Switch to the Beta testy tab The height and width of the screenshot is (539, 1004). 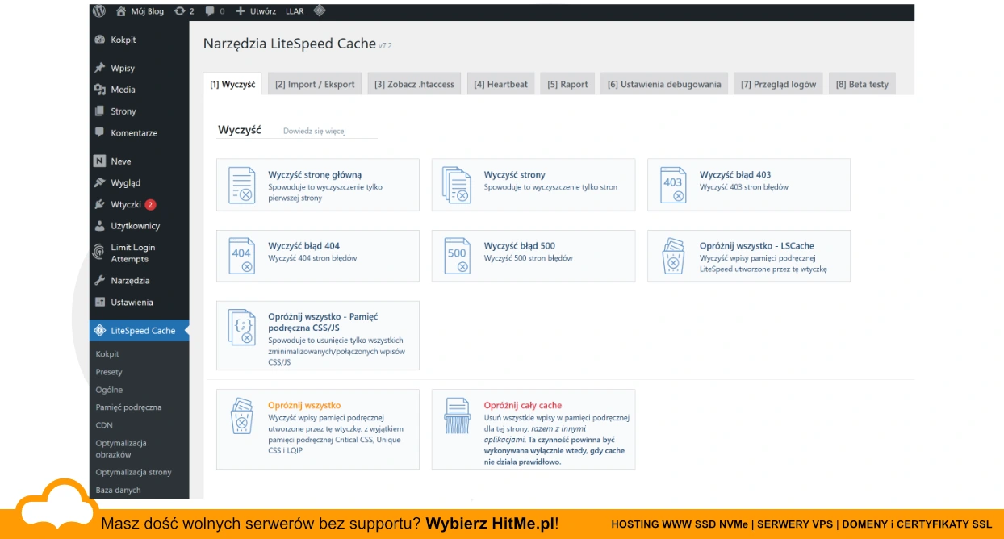coord(862,84)
